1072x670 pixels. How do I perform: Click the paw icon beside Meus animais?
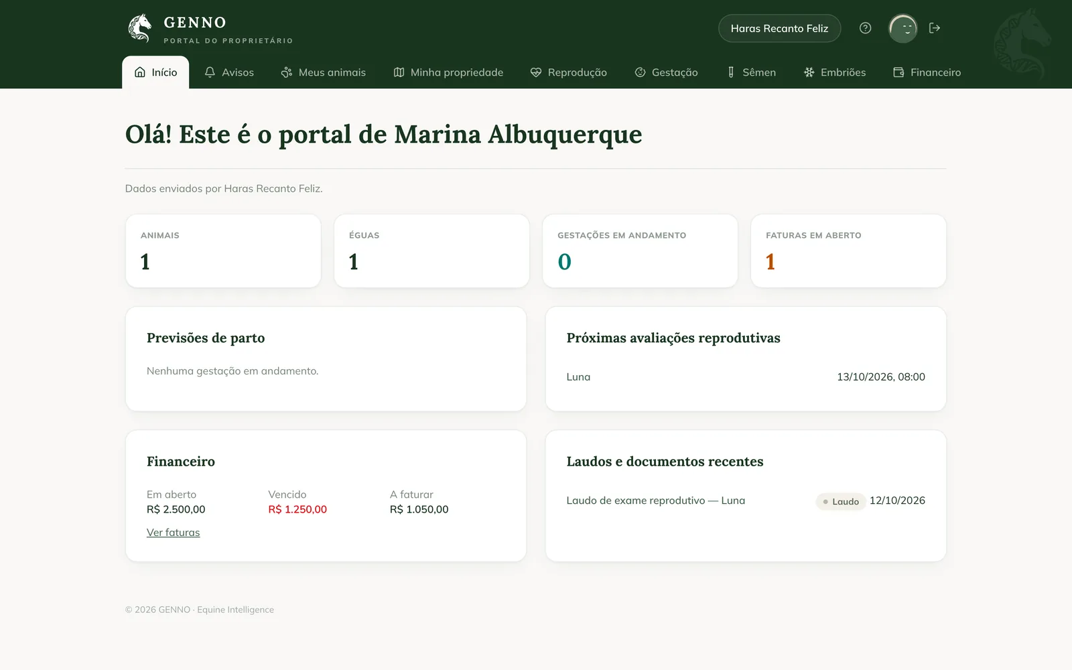tap(287, 72)
